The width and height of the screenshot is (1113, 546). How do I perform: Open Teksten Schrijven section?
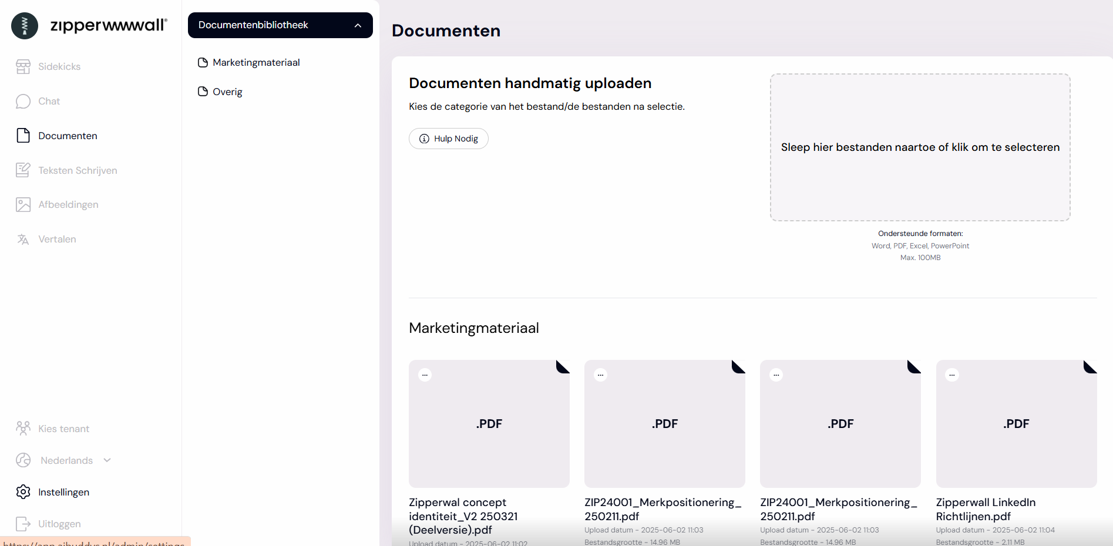[x=78, y=170]
